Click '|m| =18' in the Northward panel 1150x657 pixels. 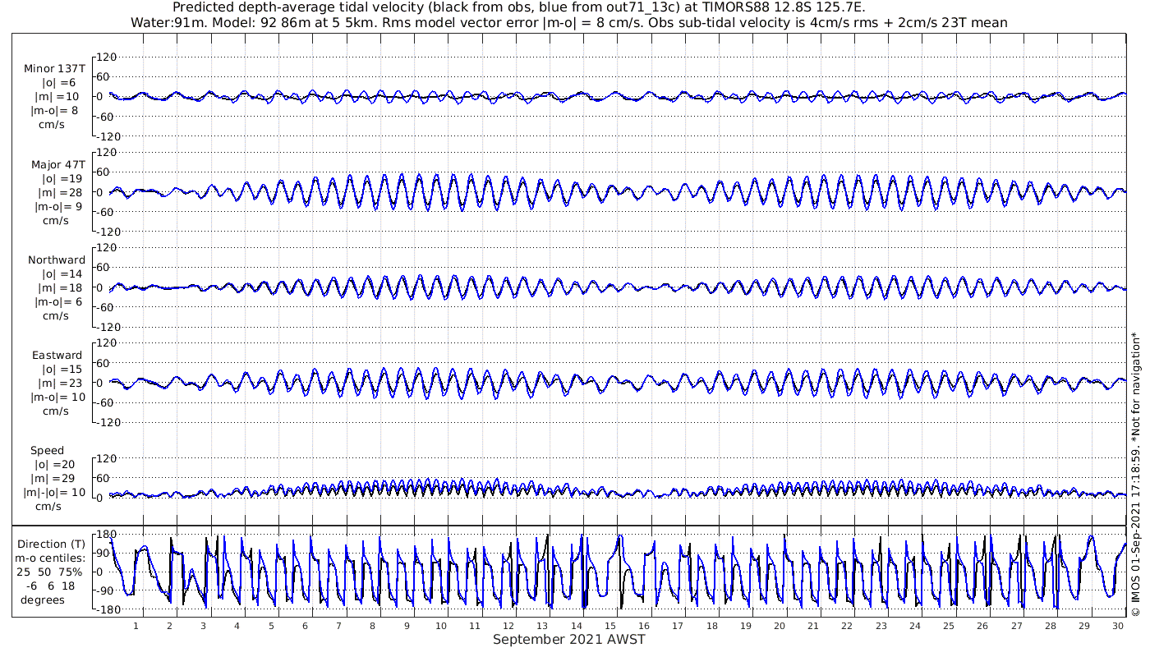[60, 287]
